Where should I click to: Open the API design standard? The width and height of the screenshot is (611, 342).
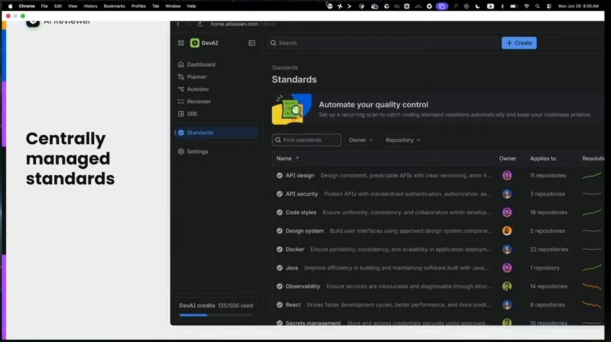tap(300, 175)
